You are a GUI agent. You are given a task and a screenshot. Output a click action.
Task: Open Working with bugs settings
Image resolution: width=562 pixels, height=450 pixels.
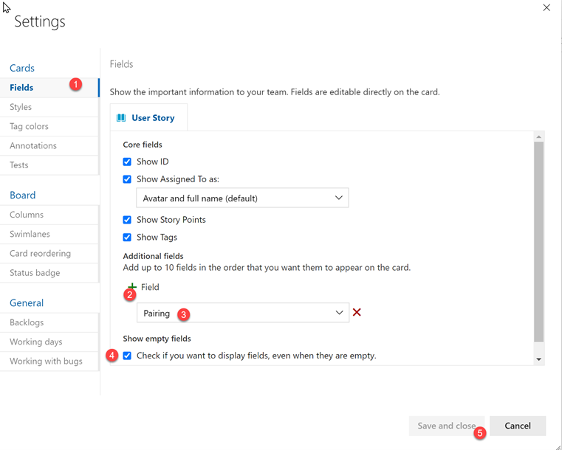tap(49, 361)
